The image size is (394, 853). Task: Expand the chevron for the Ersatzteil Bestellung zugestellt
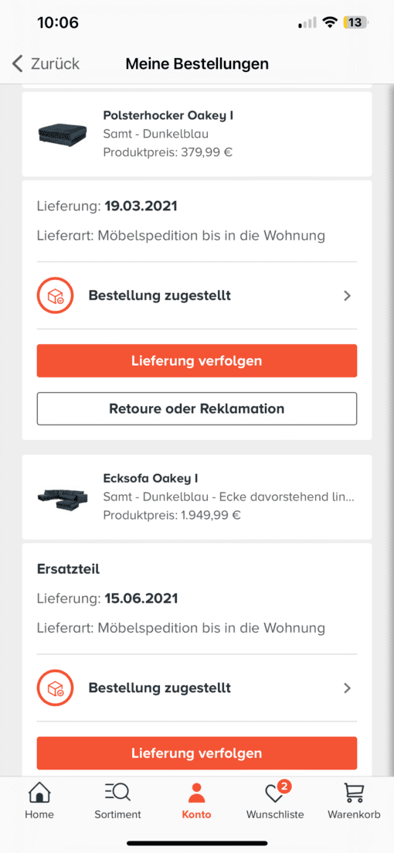(348, 688)
